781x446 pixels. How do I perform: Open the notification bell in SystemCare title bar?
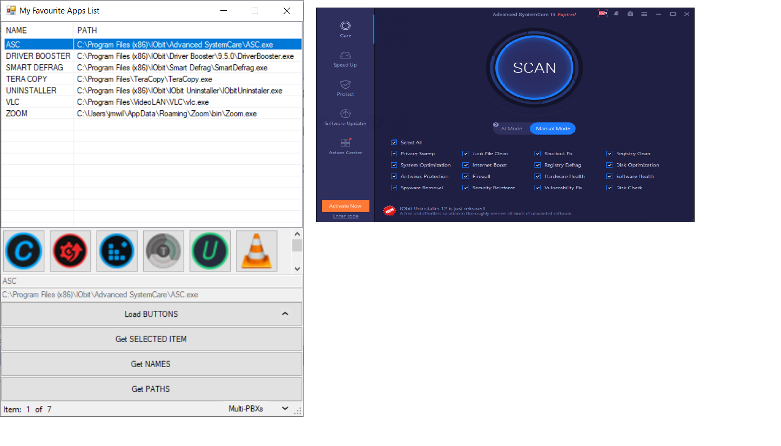click(616, 14)
